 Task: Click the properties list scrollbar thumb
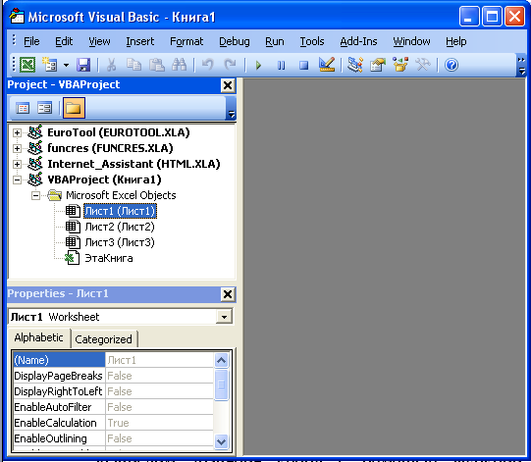click(x=221, y=385)
